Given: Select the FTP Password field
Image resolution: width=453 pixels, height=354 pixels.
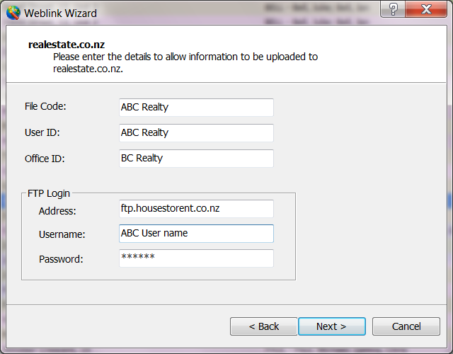Looking at the screenshot, I should pos(196,258).
